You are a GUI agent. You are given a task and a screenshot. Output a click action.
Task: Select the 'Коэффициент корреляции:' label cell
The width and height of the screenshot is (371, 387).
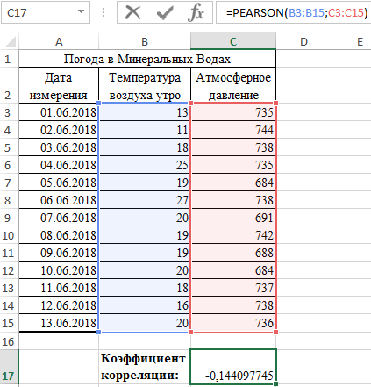click(x=145, y=367)
